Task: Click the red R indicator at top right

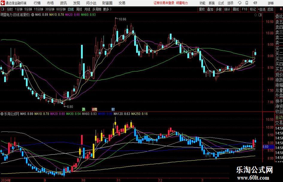Action: pos(281,9)
